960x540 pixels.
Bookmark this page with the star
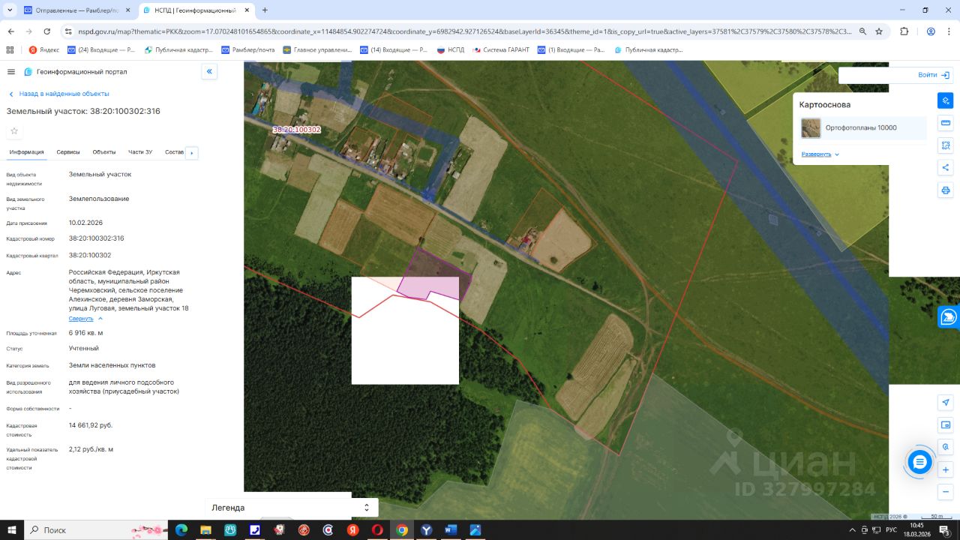pos(879,31)
